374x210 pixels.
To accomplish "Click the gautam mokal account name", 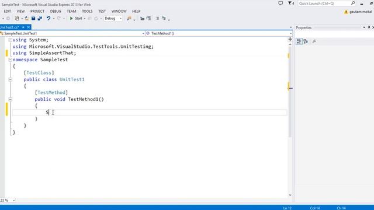I will coord(361,12).
